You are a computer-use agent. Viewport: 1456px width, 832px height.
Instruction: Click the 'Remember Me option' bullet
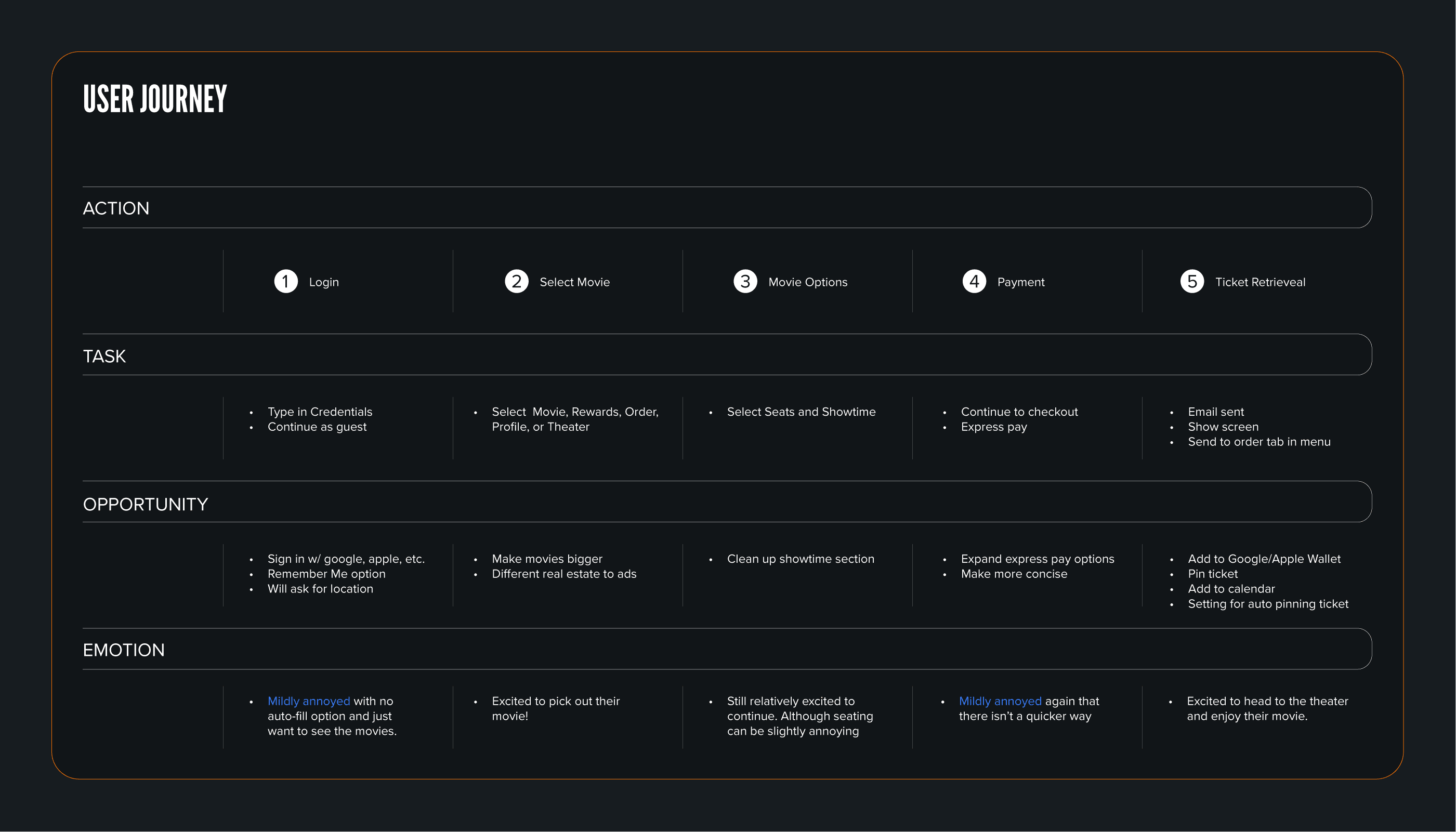(326, 574)
